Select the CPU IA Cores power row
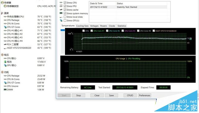 click(x=25, y=79)
